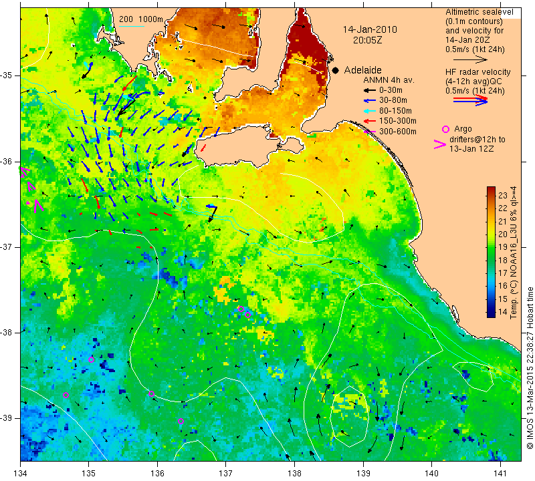The width and height of the screenshot is (535, 481).
Task: Click the HF radar velocity heading
Action: click(478, 72)
